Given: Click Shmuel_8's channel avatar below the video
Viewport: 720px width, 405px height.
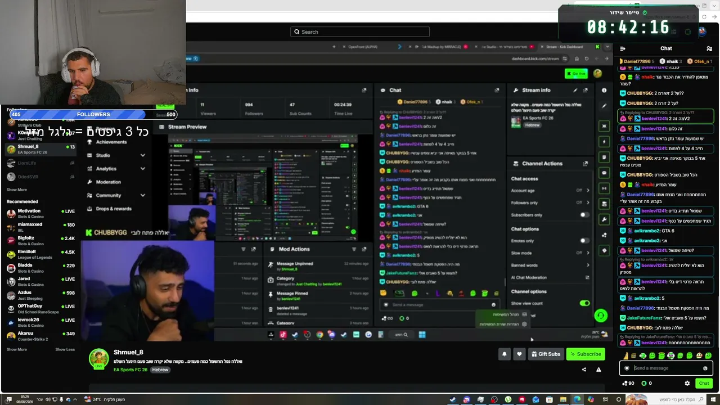Looking at the screenshot, I should coord(98,358).
